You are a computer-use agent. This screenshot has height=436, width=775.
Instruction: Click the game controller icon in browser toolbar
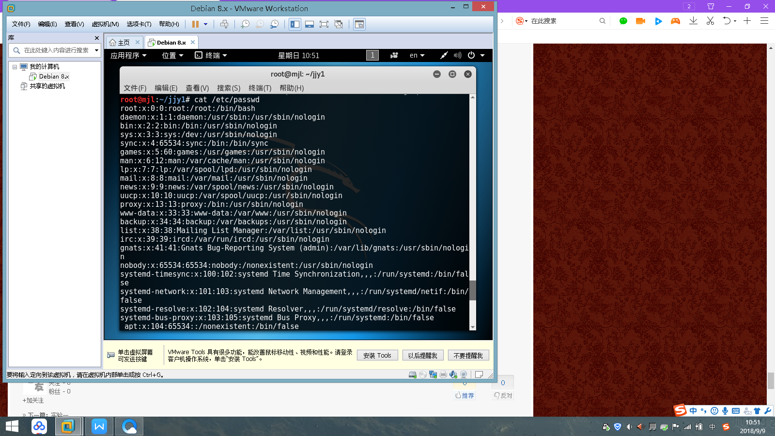(675, 21)
